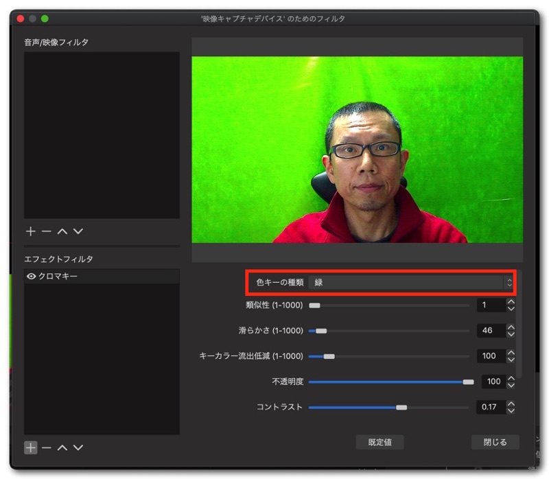Move audio/video filter down with arrow icon
This screenshot has width=549, height=479.
point(78,232)
